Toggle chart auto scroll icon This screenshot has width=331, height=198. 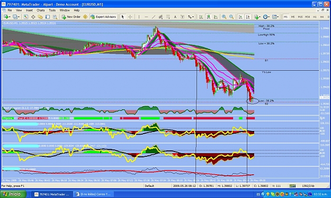click(x=240, y=17)
